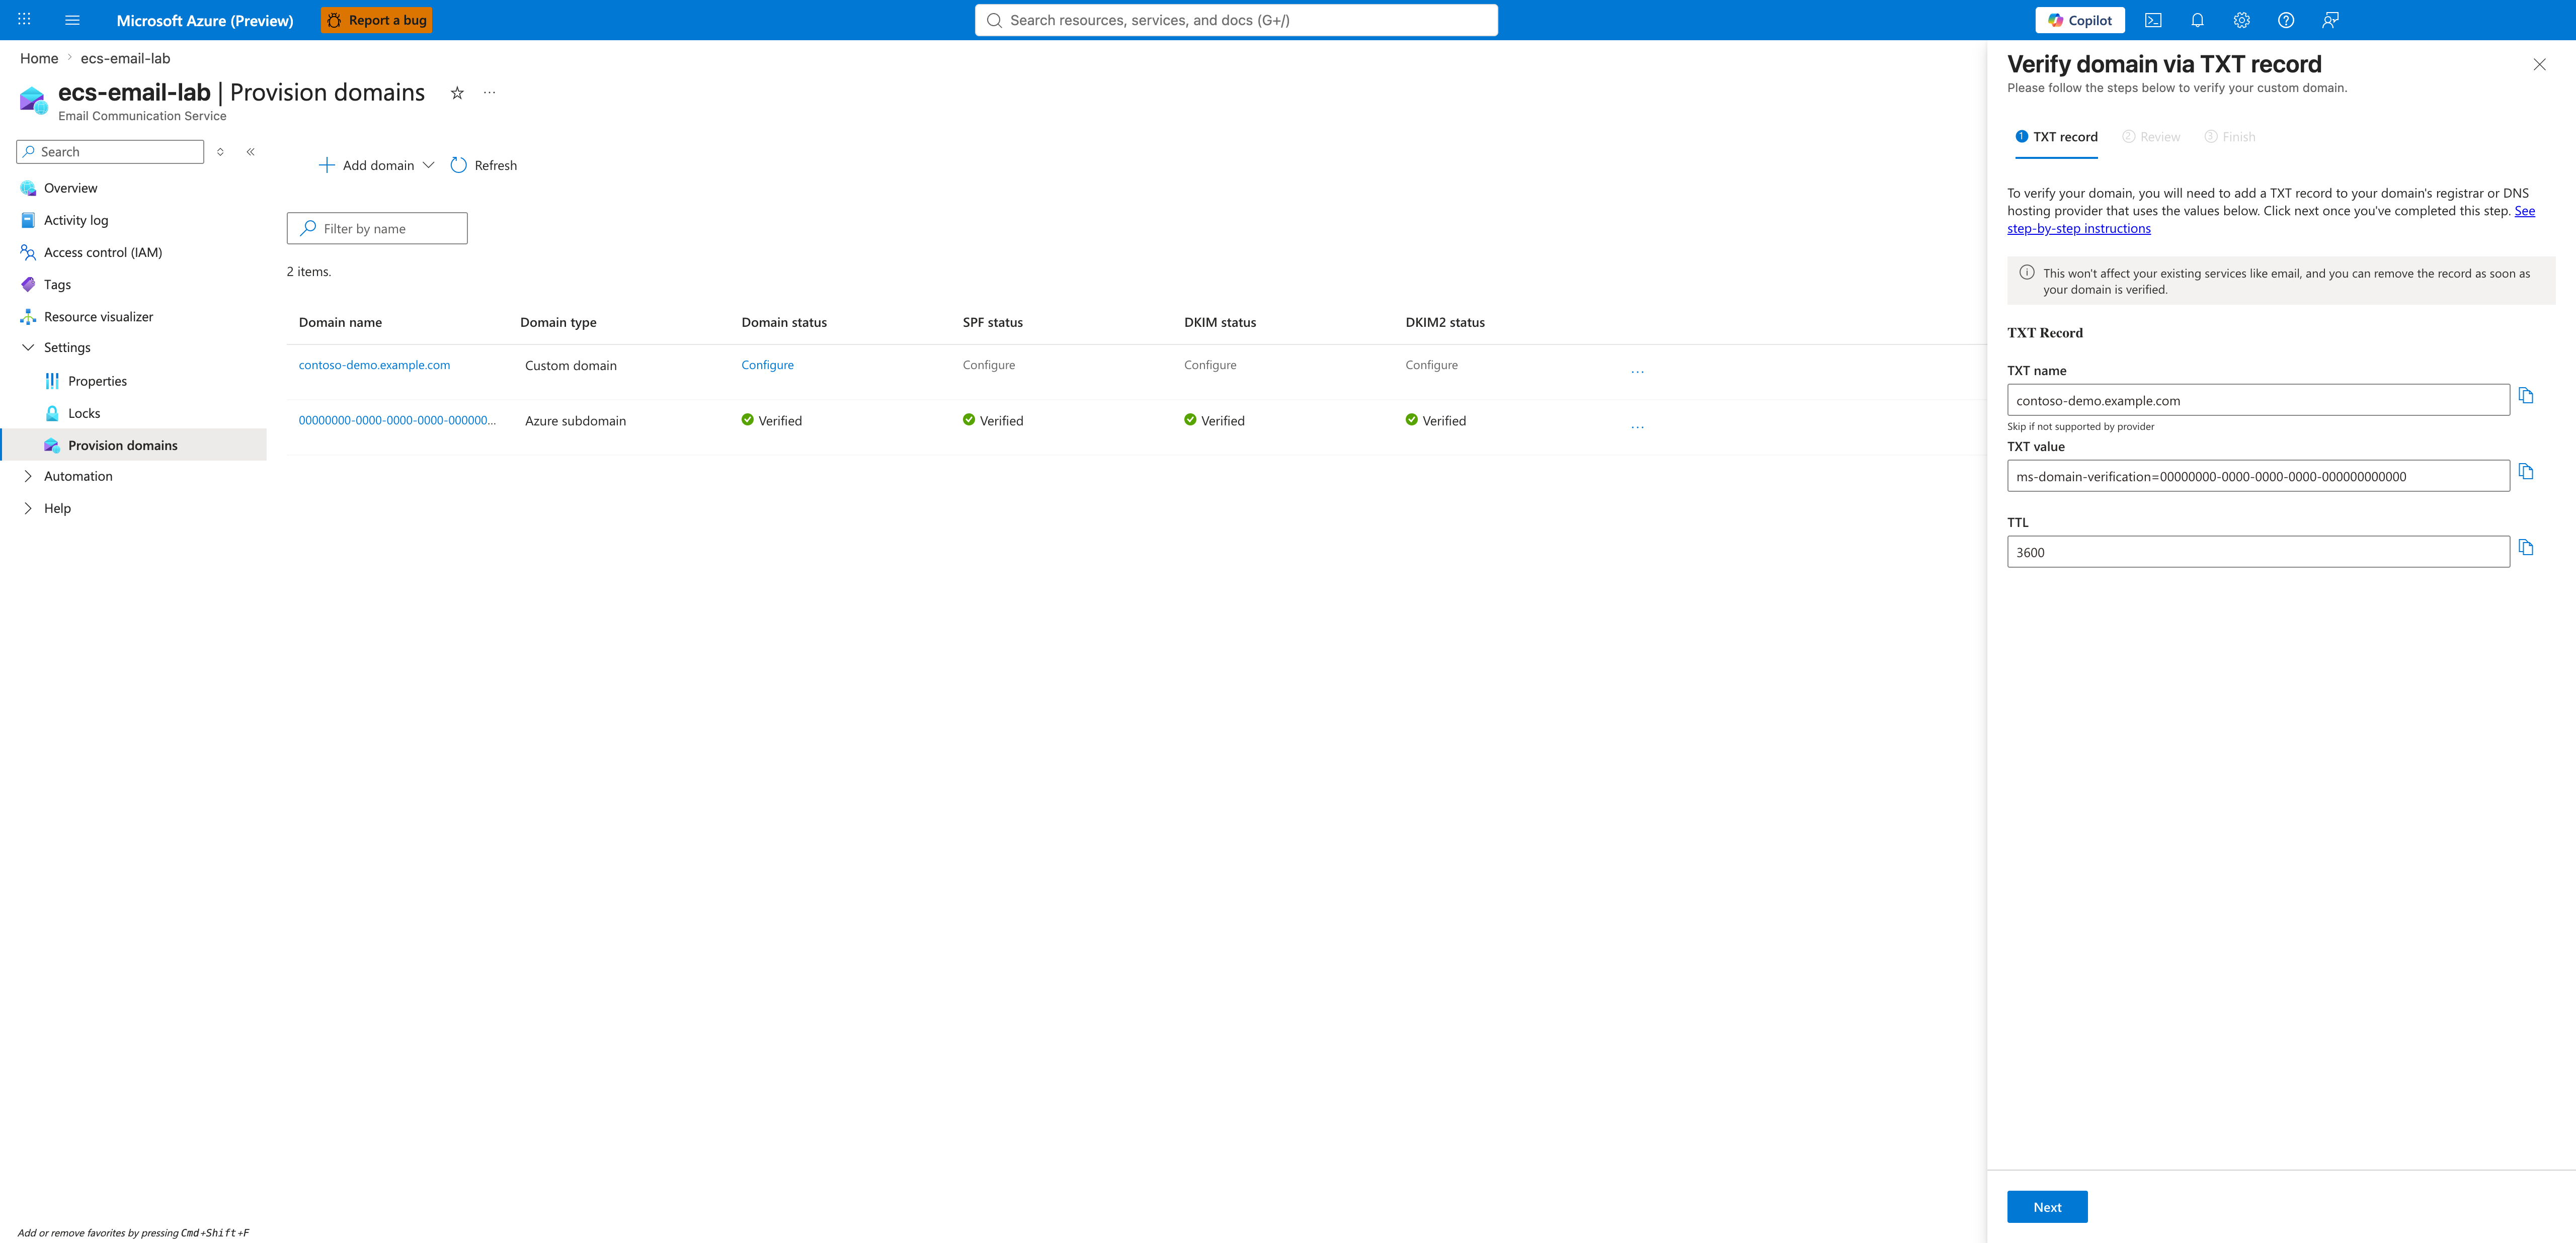Go to Home breadcrumb
Screen dimensions: 2576x1243
(x=39, y=58)
